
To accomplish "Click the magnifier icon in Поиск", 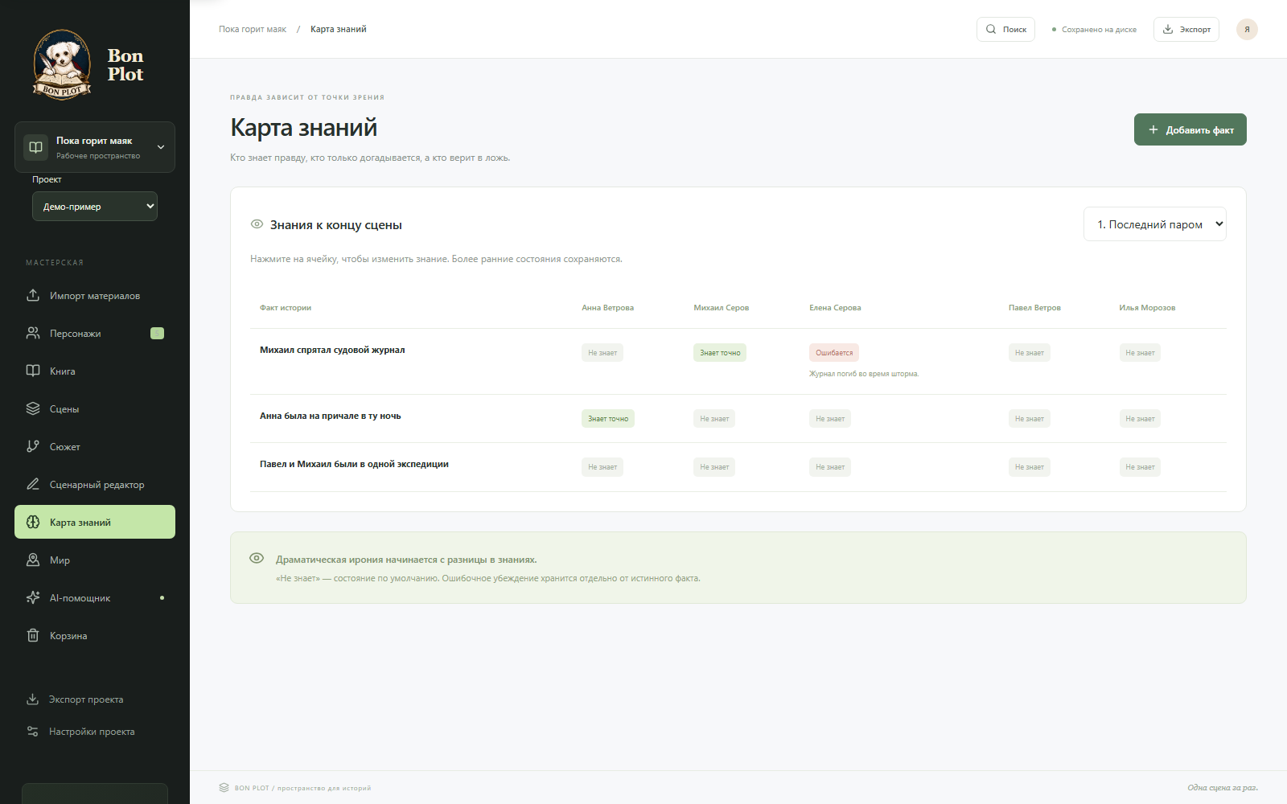I will (x=991, y=29).
